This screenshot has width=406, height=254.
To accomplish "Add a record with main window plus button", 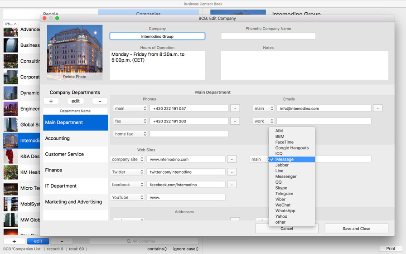I will 14,241.
